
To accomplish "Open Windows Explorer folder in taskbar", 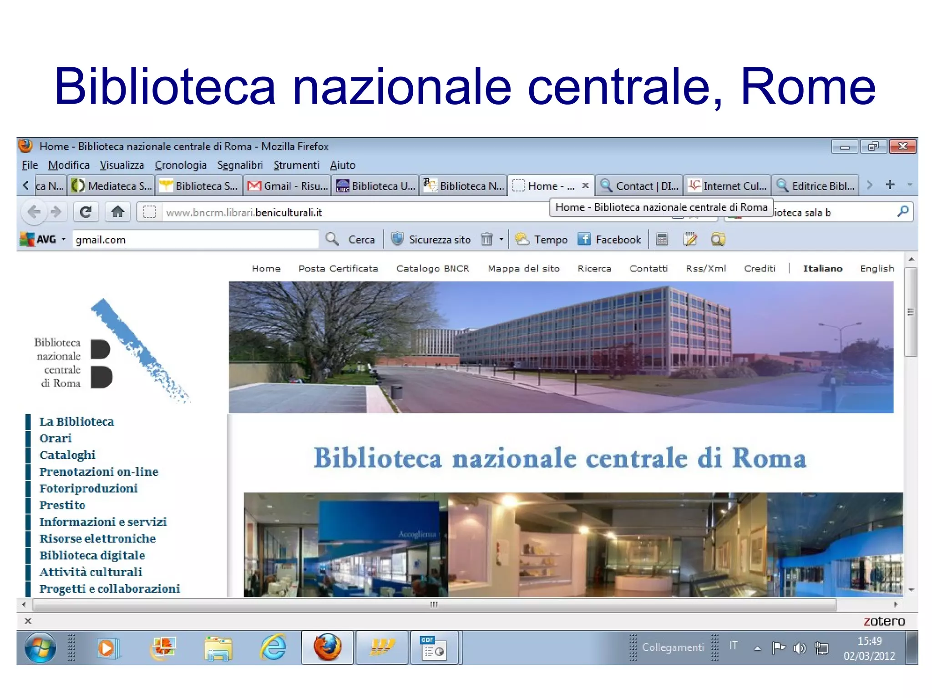I will [x=218, y=648].
